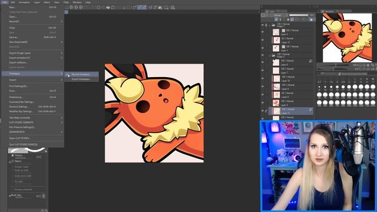Image resolution: width=377 pixels, height=212 pixels.
Task: Click the Navigator preview thumbnail
Action: tap(347, 38)
